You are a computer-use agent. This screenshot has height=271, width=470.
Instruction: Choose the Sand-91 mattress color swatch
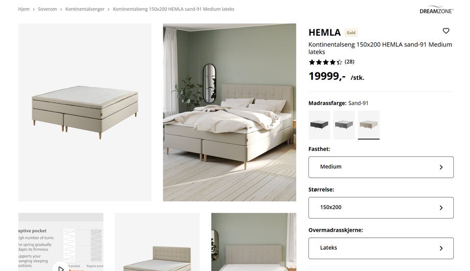369,124
